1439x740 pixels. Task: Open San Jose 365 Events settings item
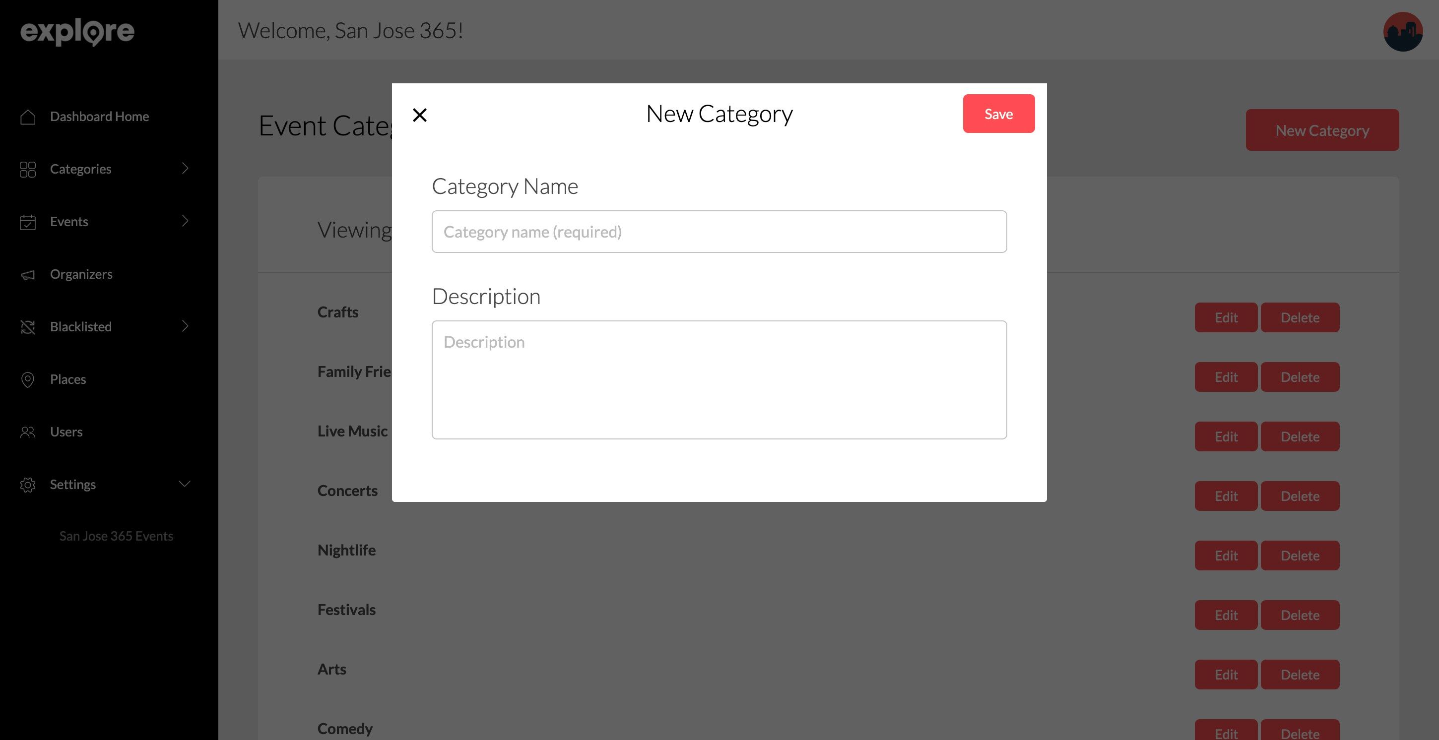tap(116, 536)
